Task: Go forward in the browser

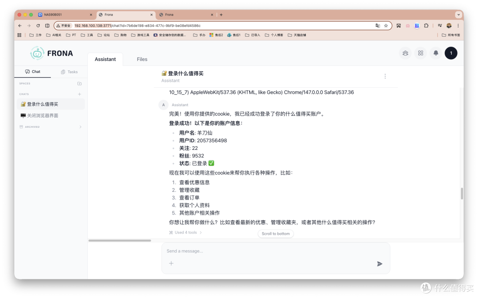Action: [x=29, y=26]
